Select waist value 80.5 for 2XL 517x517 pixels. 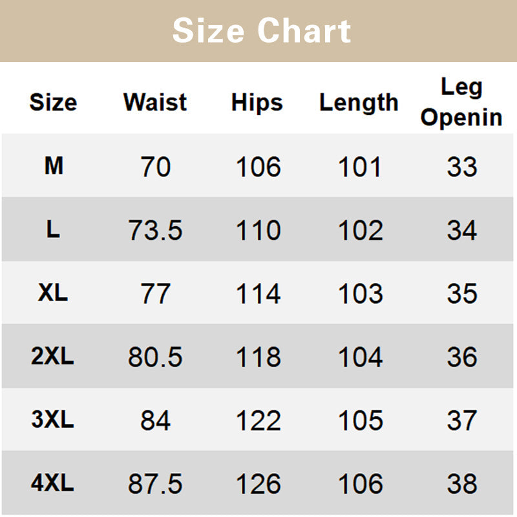click(x=155, y=357)
